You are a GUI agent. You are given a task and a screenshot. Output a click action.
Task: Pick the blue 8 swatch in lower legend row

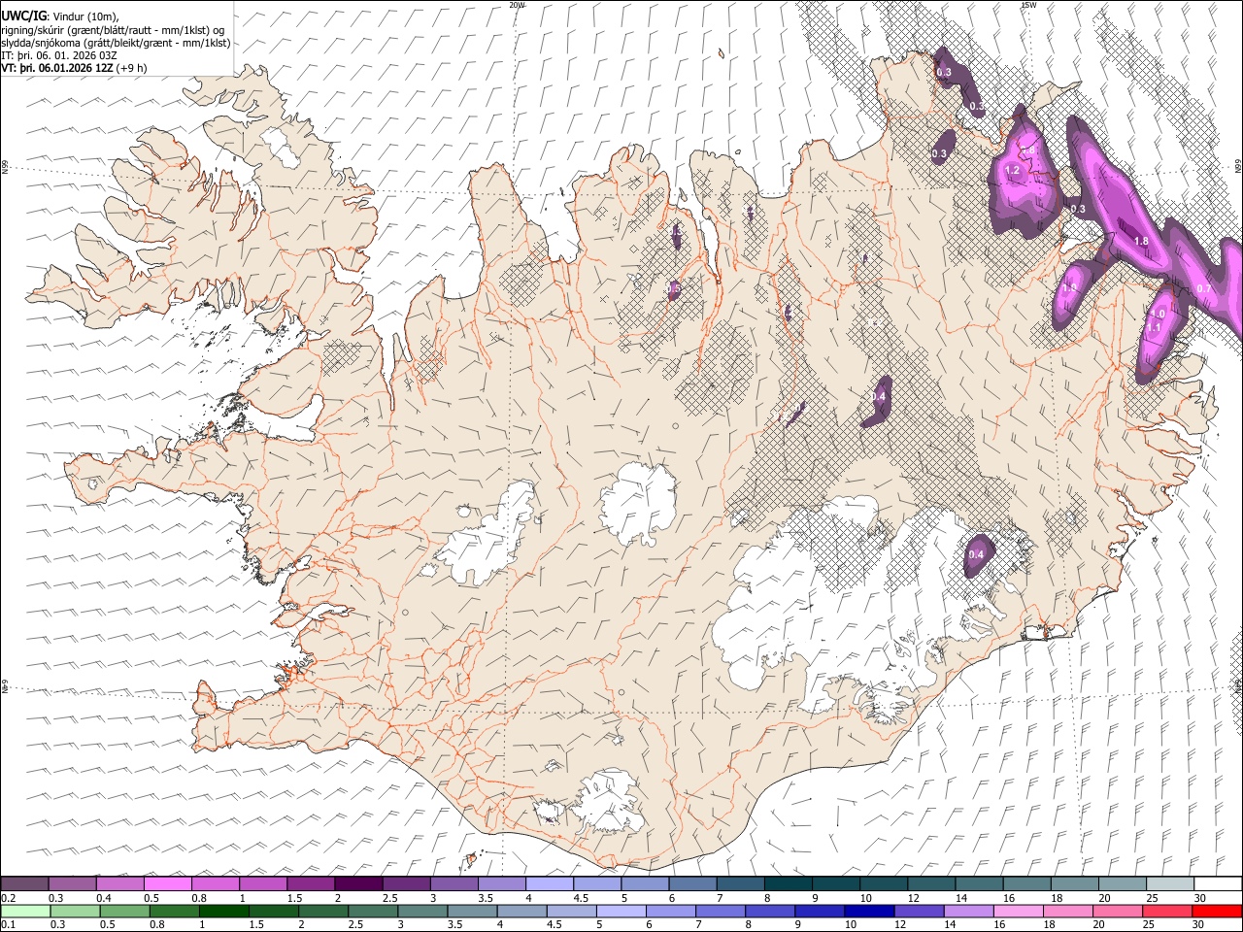coord(770,911)
